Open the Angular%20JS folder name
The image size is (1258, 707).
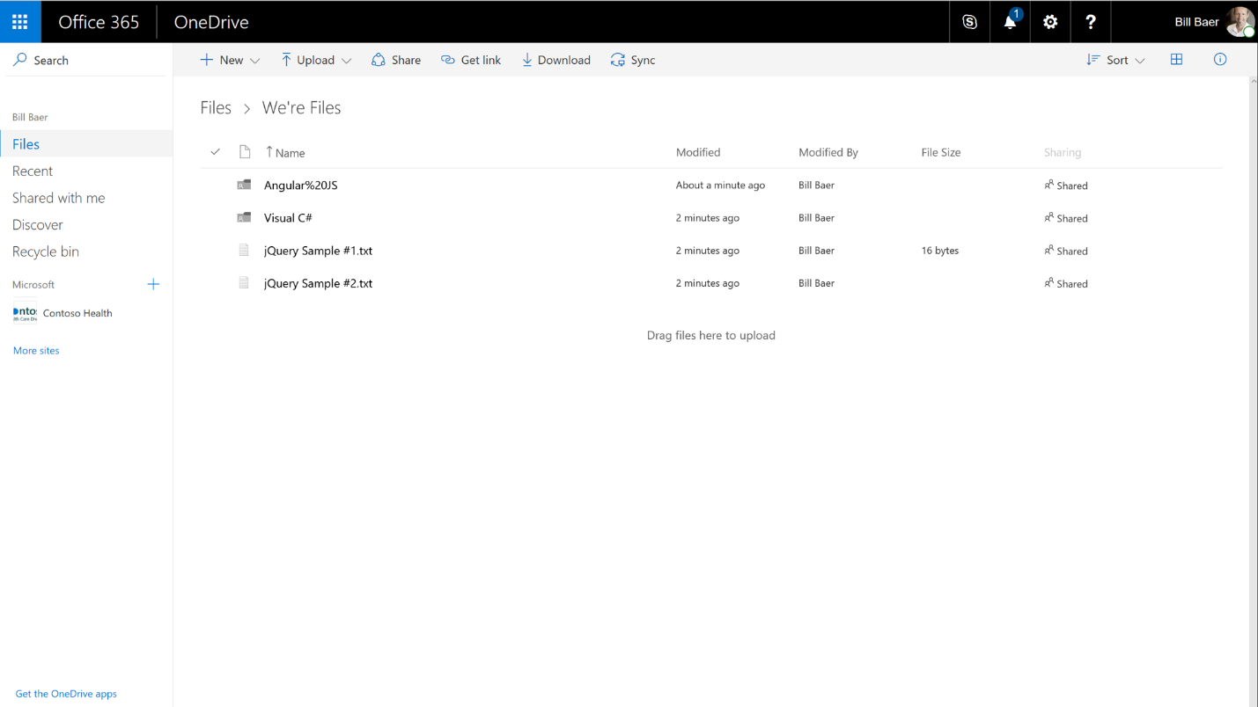(301, 185)
